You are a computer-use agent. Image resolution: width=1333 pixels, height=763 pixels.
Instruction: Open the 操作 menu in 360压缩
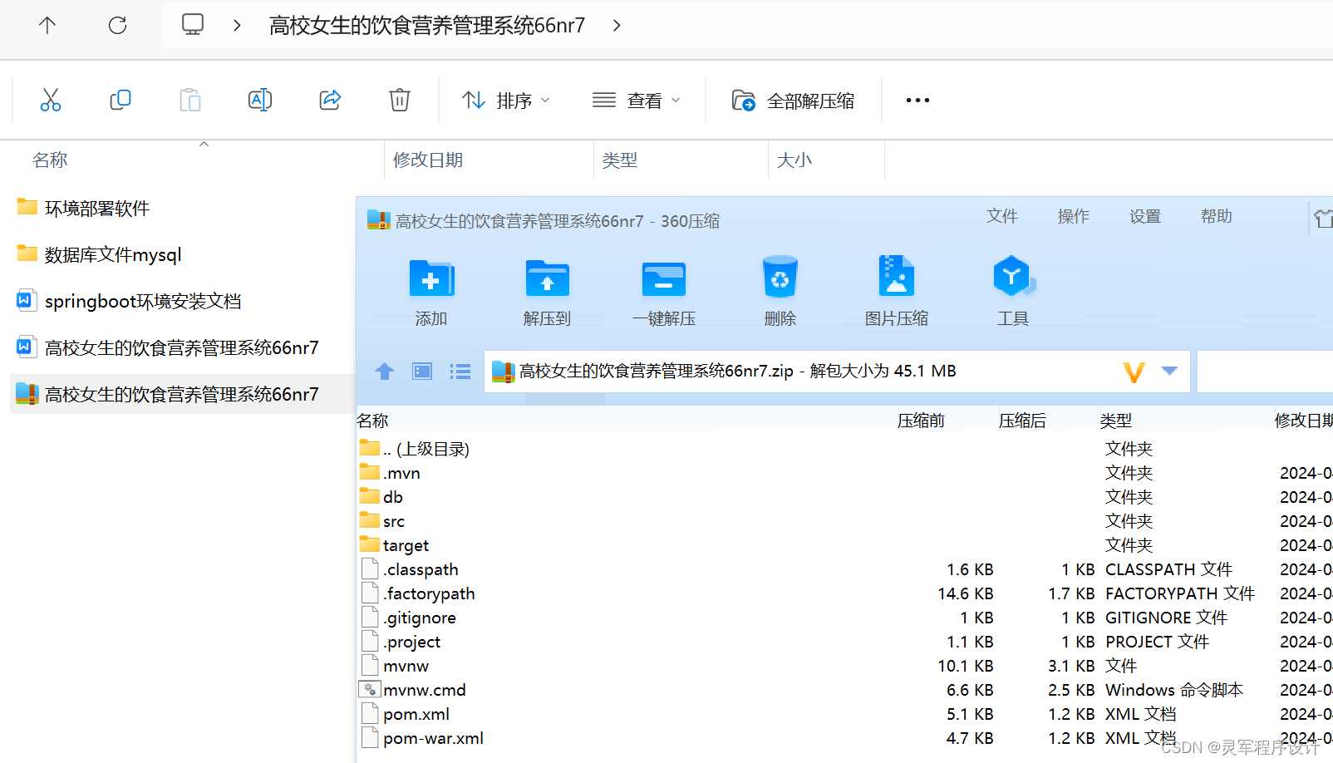tap(1074, 216)
